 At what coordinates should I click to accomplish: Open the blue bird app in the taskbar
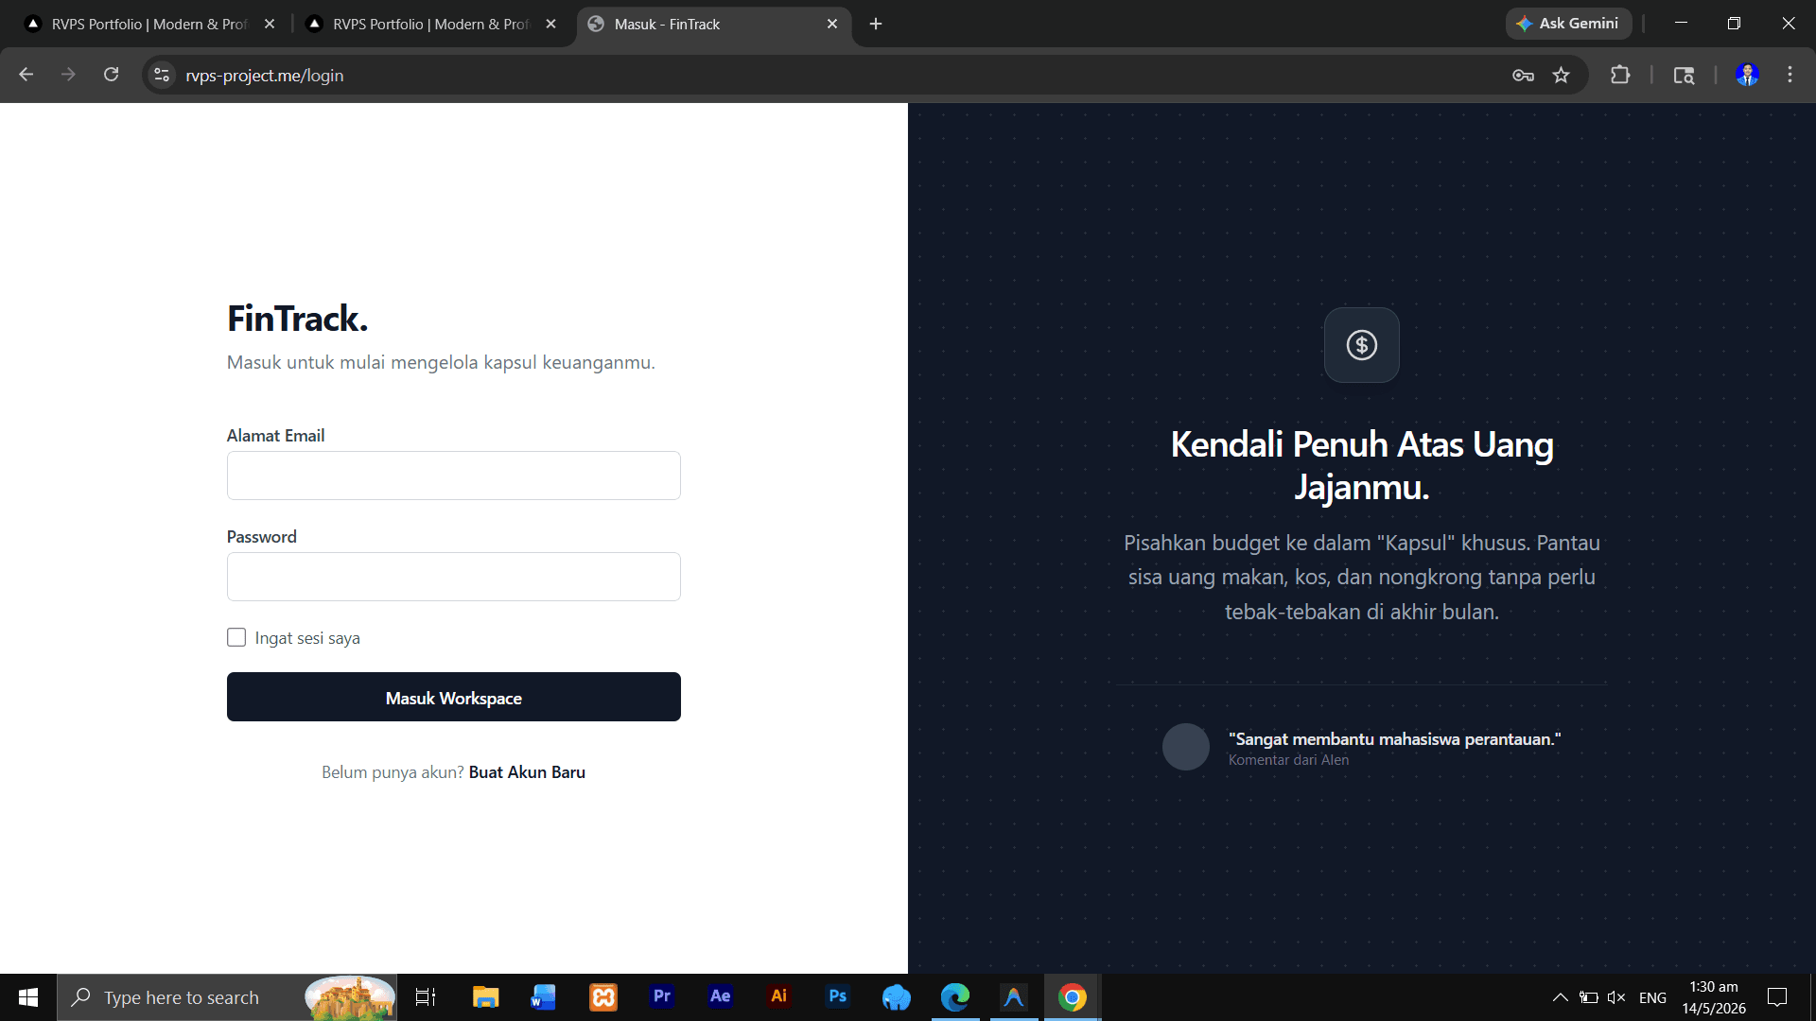click(x=896, y=997)
